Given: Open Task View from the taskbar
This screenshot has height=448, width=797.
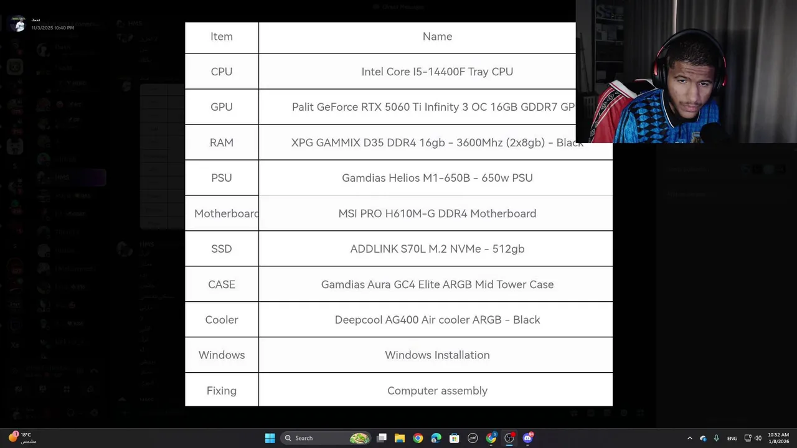Looking at the screenshot, I should click(382, 438).
